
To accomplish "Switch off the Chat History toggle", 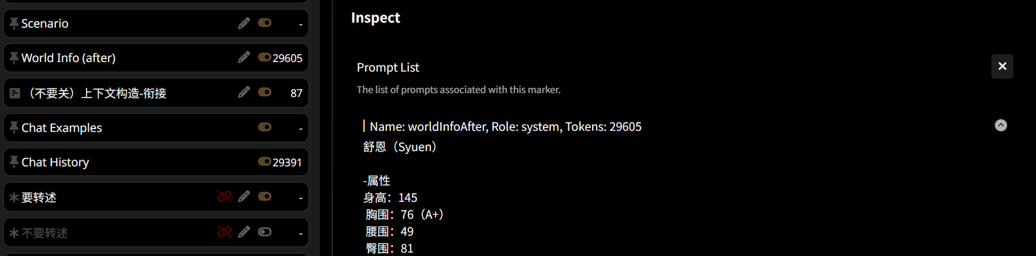I will 264,162.
